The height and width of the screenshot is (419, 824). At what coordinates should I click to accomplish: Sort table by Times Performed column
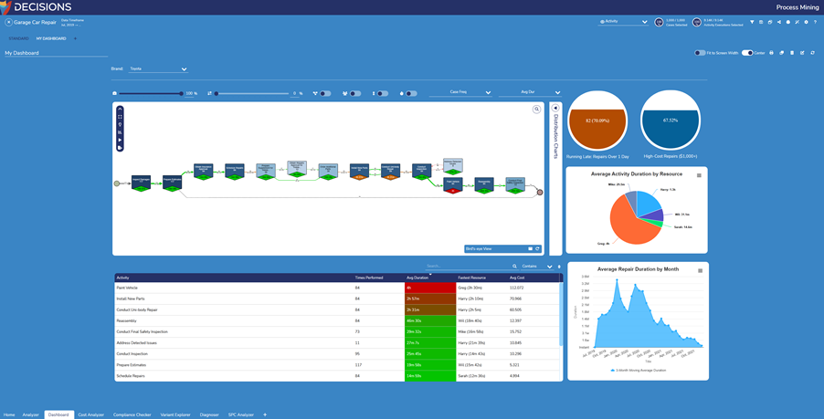pyautogui.click(x=370, y=278)
